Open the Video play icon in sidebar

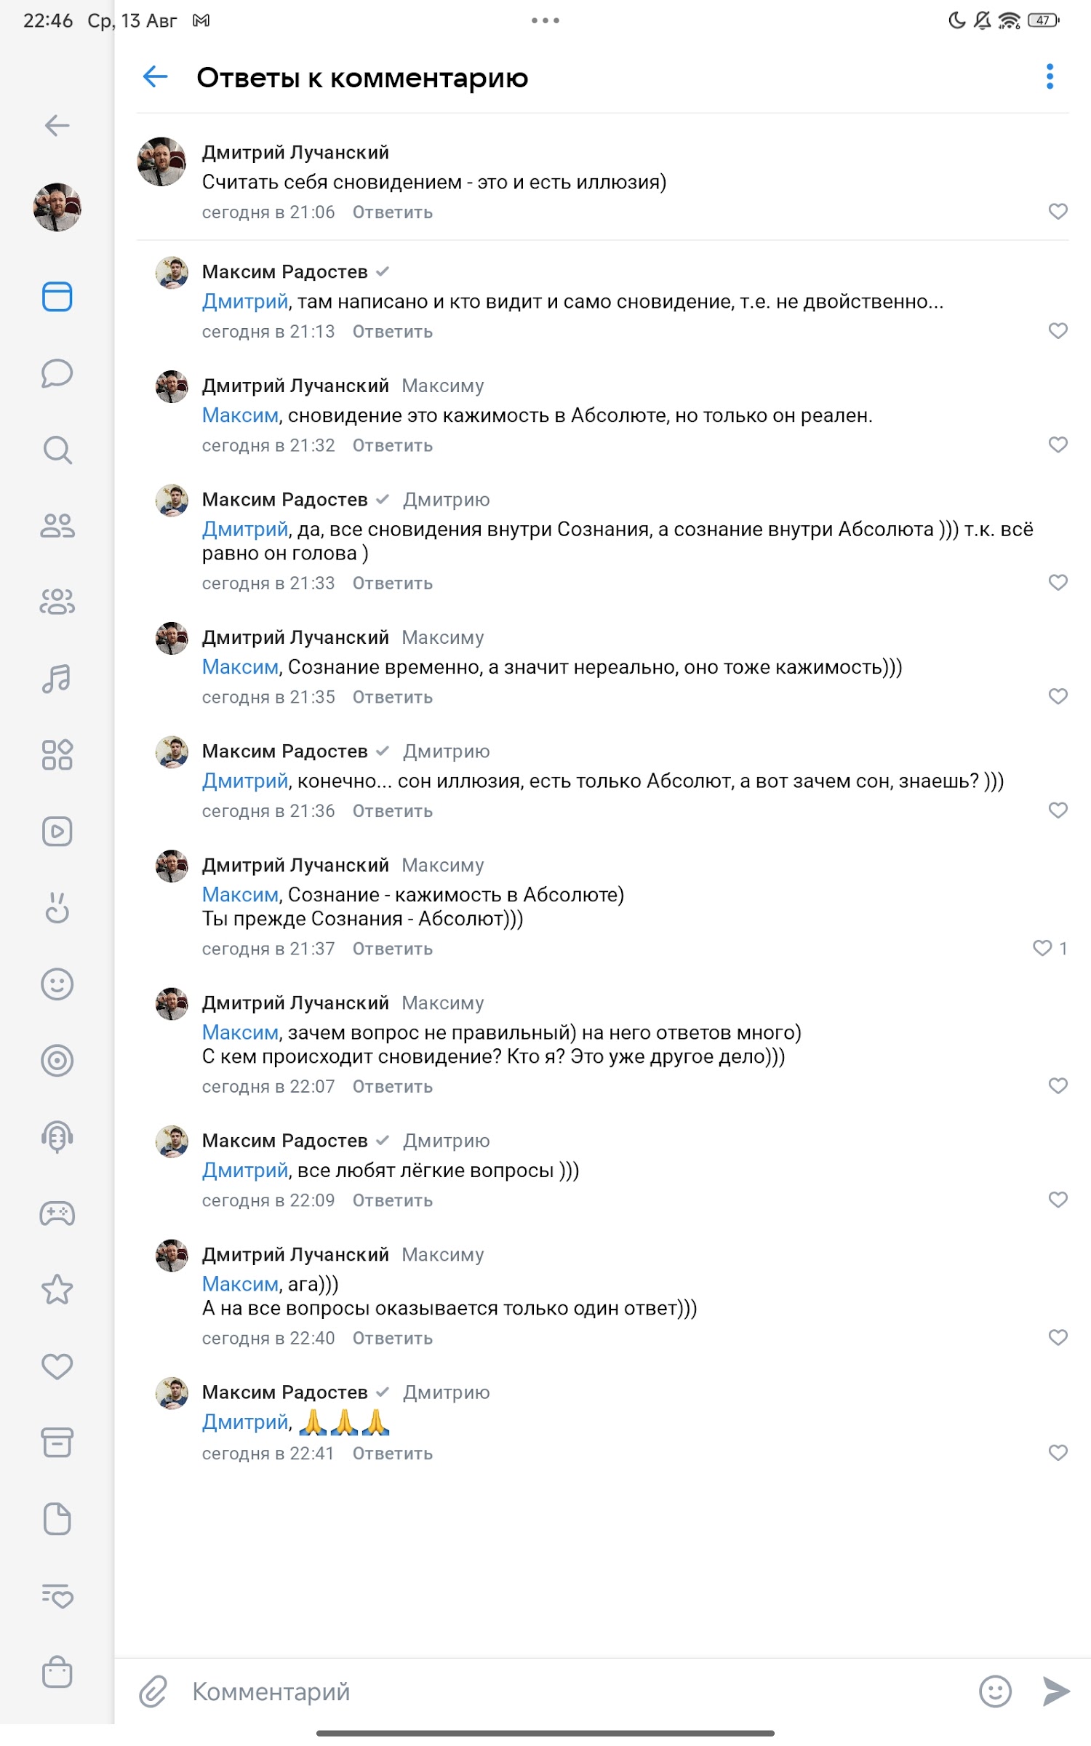tap(57, 832)
